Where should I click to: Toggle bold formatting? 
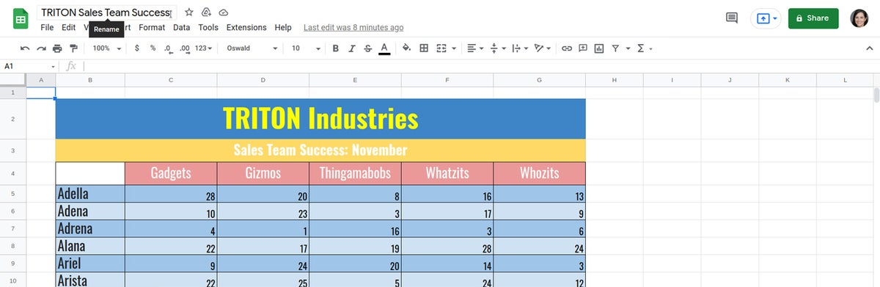click(335, 48)
